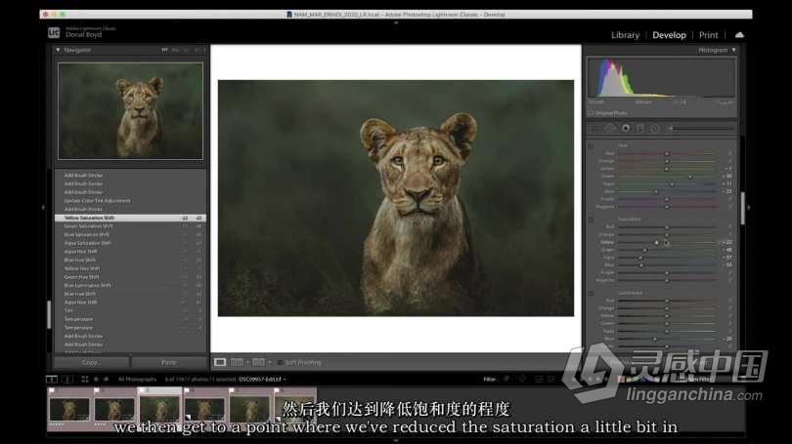Switch to the Library module
Screen dimensions: 792x444
click(x=625, y=35)
